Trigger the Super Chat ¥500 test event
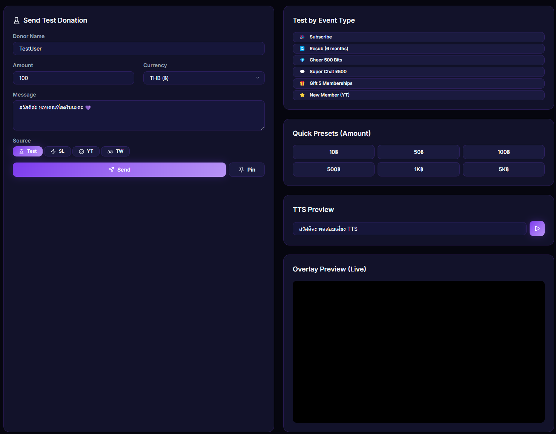556x434 pixels. coord(419,72)
